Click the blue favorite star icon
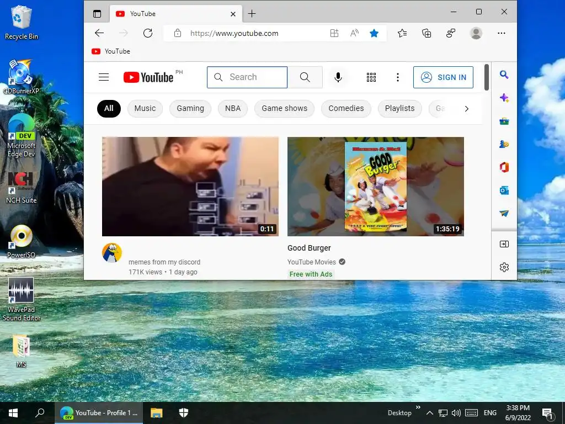The width and height of the screenshot is (565, 424). tap(374, 33)
